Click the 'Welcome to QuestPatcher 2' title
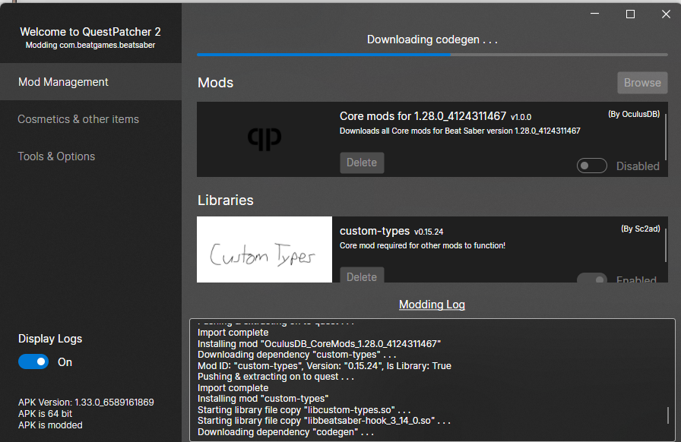 90,32
